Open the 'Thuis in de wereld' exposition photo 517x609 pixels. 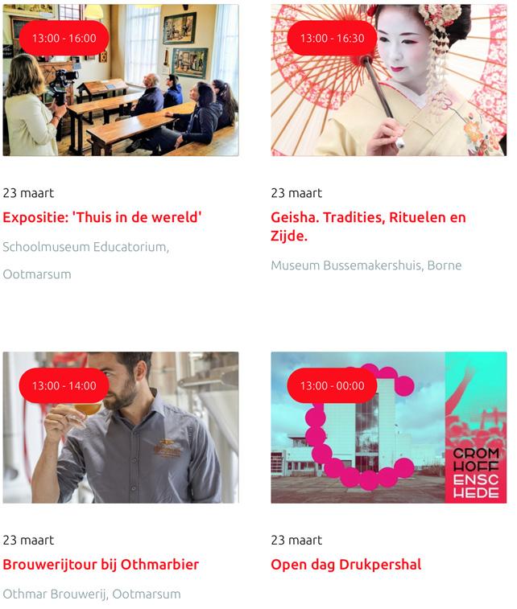tap(121, 80)
